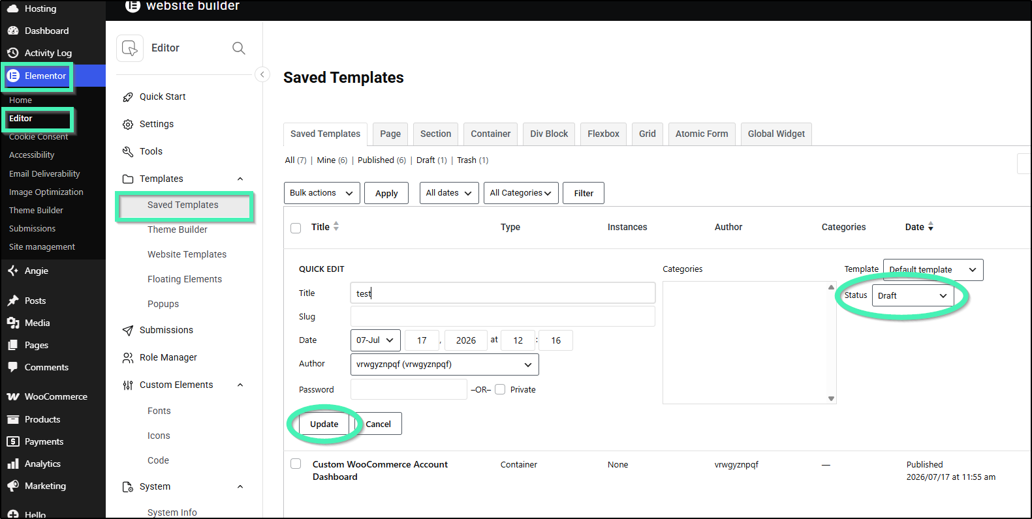Screen dimensions: 1032x519
Task: Switch to the Atomic Form tab
Action: tap(702, 134)
